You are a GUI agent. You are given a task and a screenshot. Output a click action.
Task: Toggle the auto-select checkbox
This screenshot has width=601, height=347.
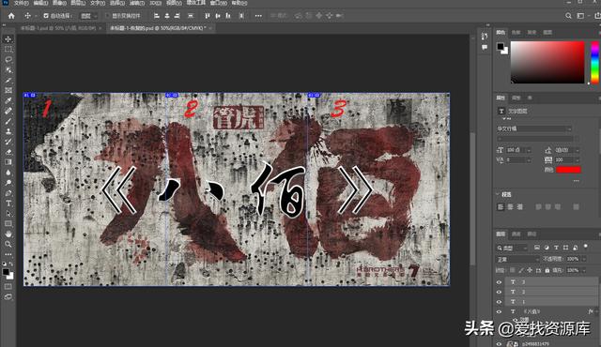[x=46, y=16]
